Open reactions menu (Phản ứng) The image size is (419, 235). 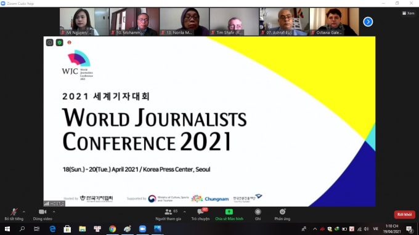(x=282, y=215)
